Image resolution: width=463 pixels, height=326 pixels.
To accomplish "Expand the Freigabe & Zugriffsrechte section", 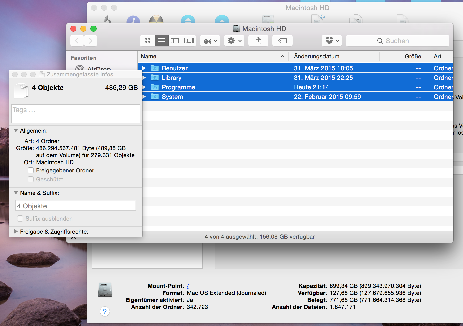I will click(x=16, y=231).
